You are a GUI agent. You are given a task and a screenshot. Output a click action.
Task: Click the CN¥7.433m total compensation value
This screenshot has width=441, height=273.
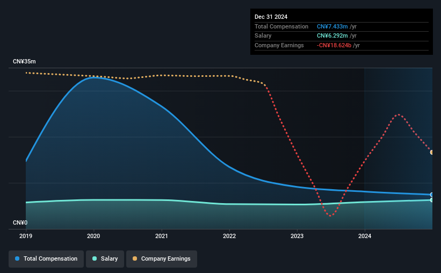click(332, 26)
